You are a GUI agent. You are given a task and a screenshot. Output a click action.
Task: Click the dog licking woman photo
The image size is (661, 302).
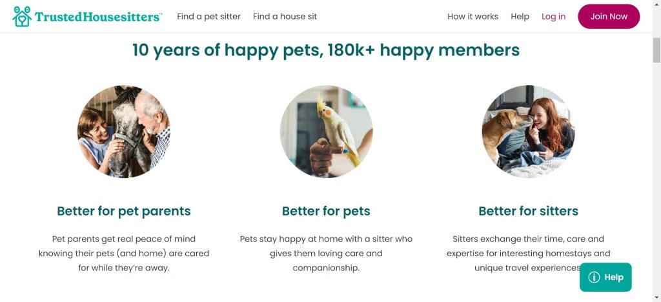528,132
